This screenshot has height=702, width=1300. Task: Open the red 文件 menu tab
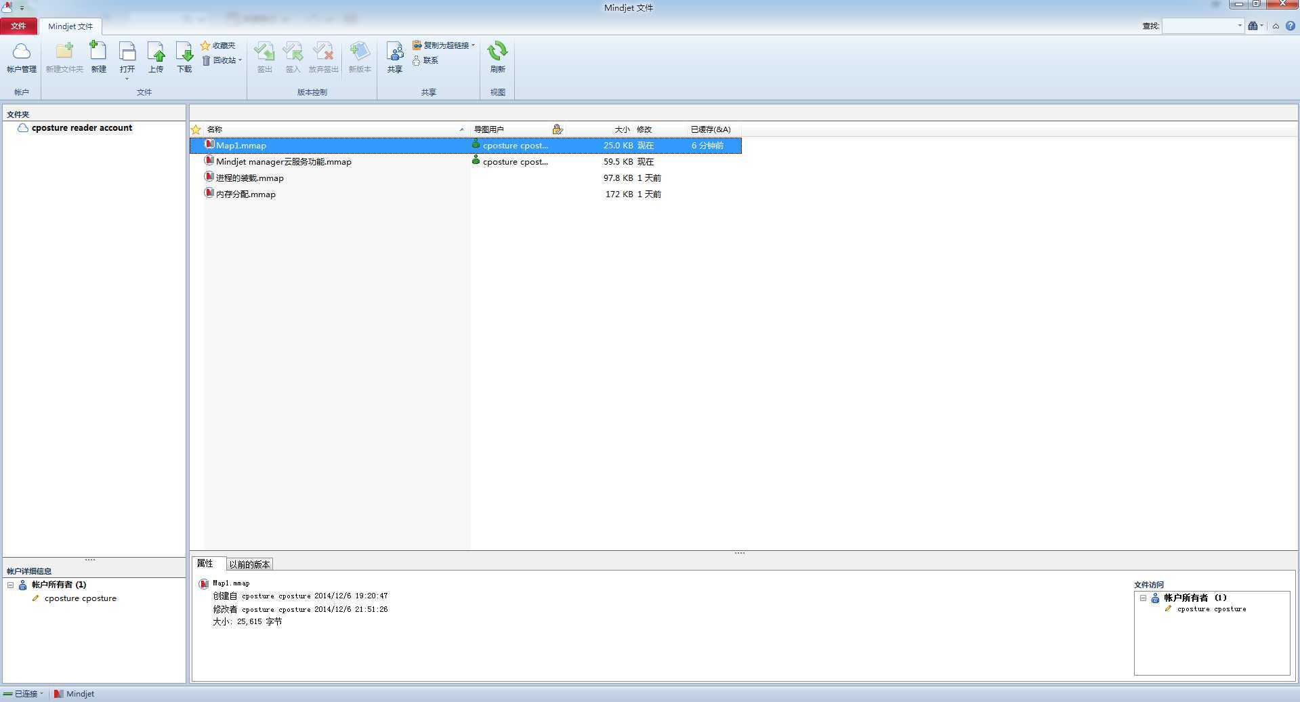(x=18, y=26)
